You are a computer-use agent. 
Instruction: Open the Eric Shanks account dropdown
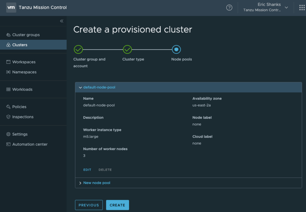pos(286,7)
